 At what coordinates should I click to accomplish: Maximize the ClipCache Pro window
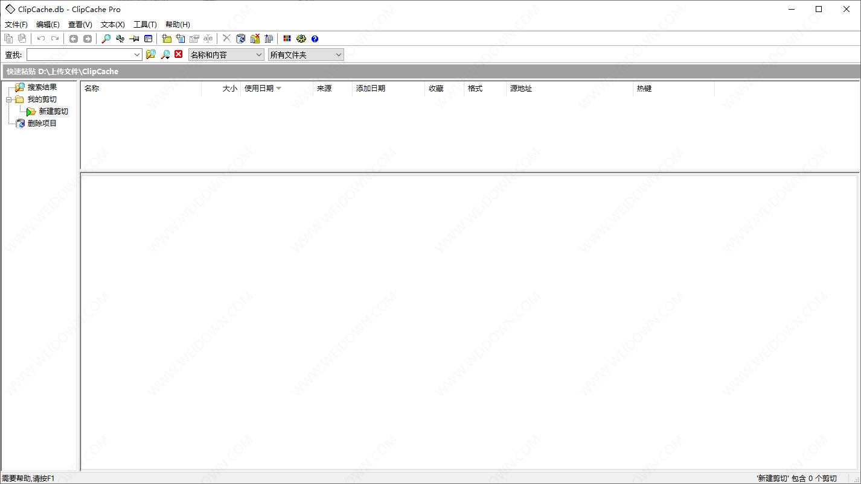[x=819, y=9]
